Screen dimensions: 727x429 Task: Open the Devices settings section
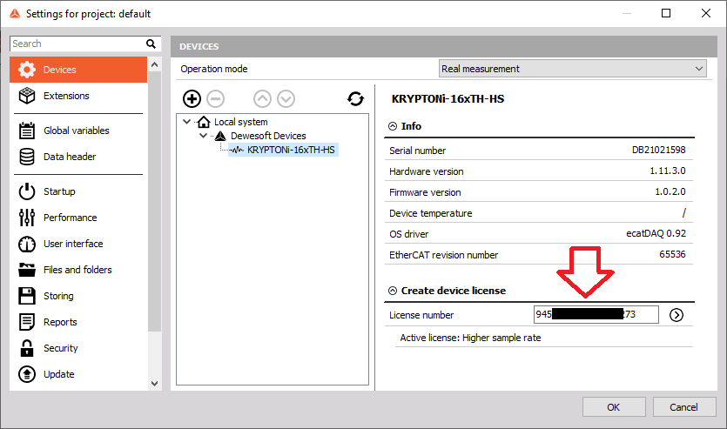77,70
